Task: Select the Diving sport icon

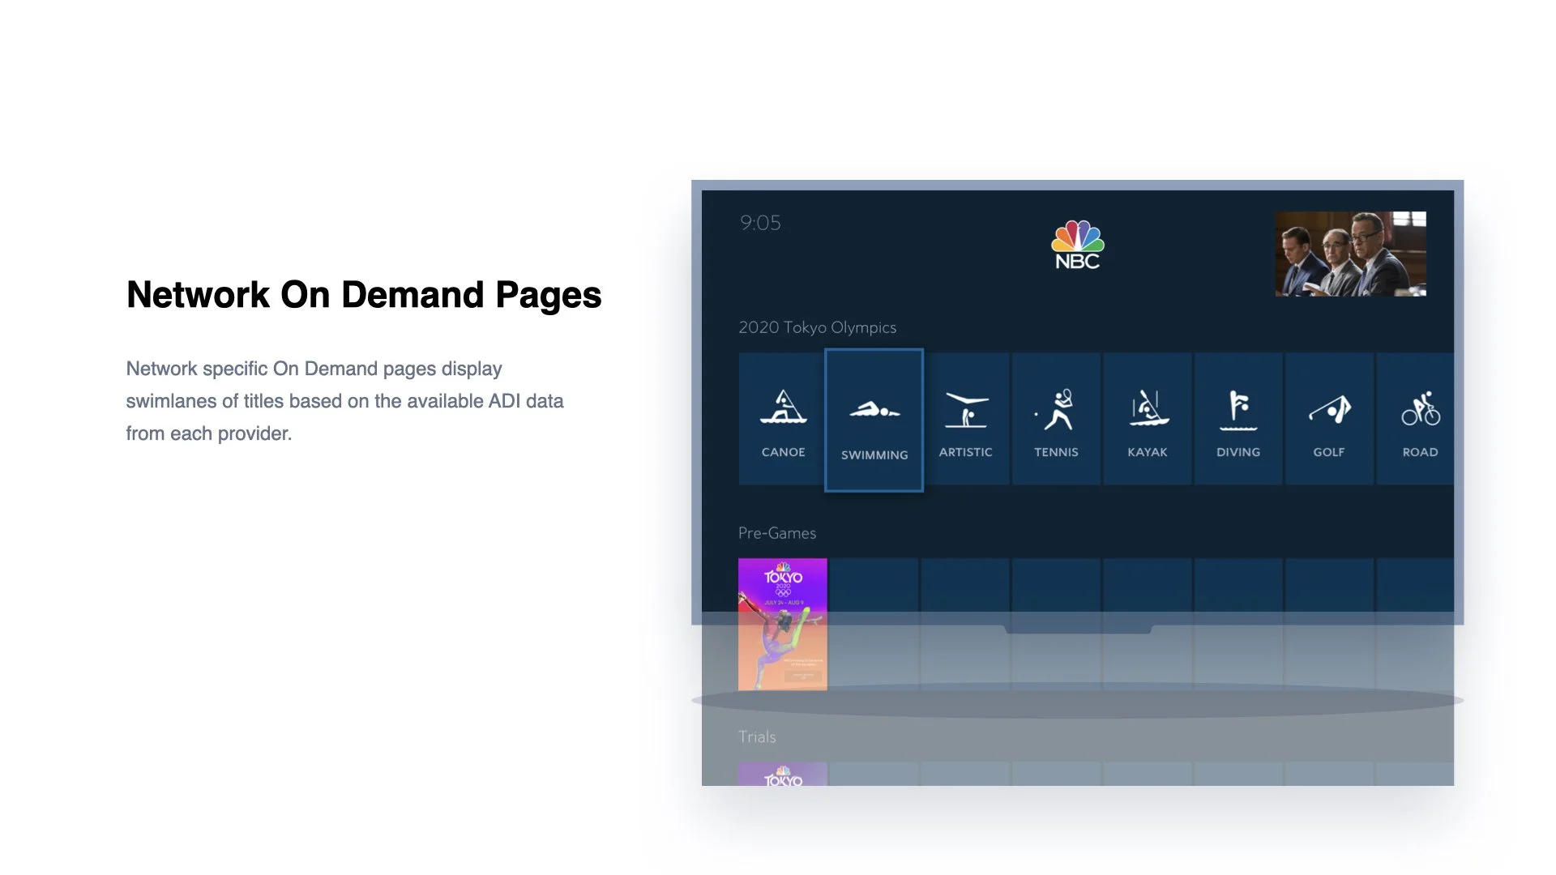Action: 1238,410
